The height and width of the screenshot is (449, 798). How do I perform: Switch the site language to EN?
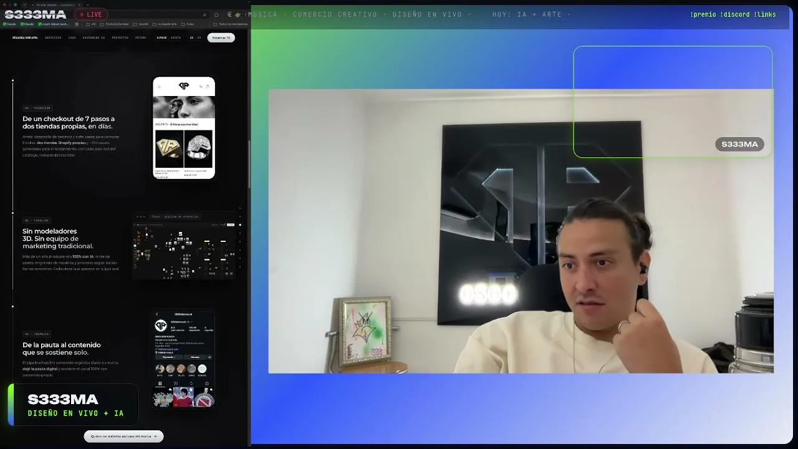[x=199, y=37]
